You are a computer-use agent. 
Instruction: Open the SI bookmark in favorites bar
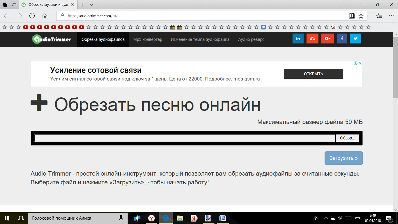[333, 27]
